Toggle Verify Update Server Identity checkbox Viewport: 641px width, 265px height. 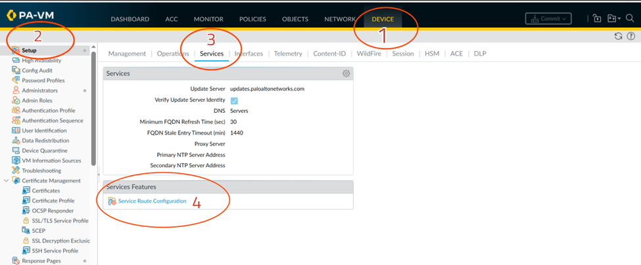click(x=234, y=101)
